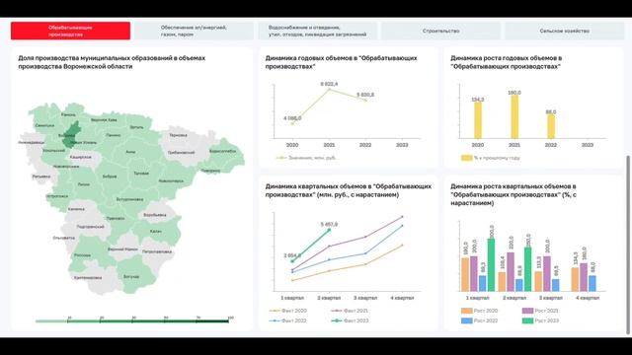Toggle Факт 2022 series in legend
632x355 pixels.
288,320
